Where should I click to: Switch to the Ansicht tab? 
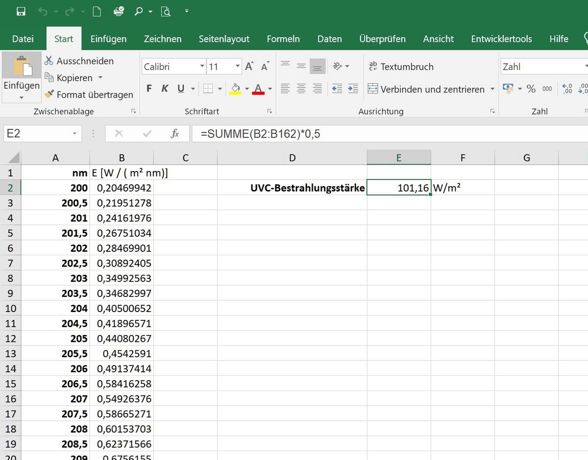click(x=439, y=39)
